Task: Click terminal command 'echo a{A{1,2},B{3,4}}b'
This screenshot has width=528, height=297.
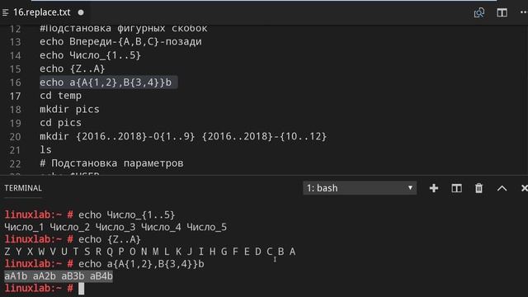Action: click(141, 264)
